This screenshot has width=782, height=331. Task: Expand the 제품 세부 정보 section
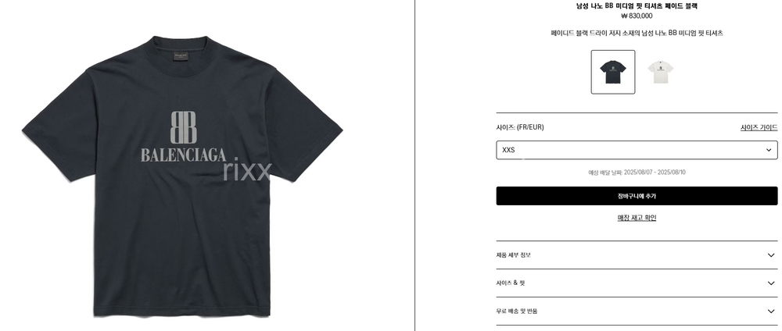click(637, 254)
